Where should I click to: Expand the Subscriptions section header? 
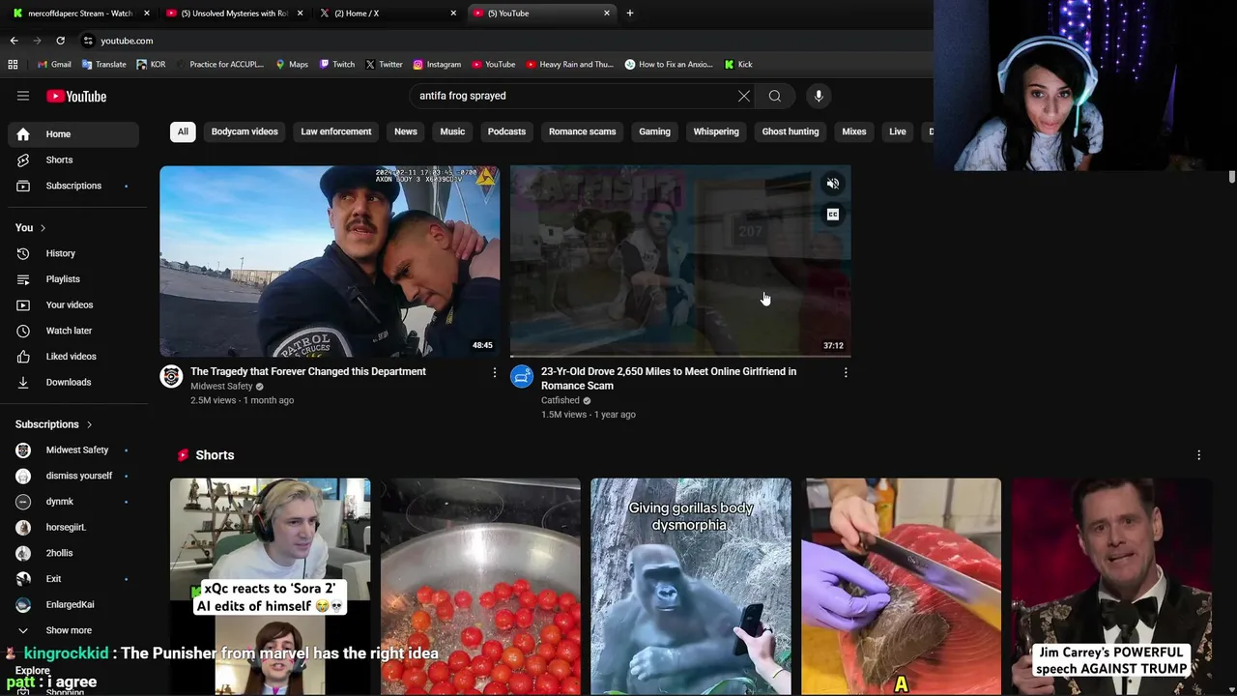click(x=54, y=424)
